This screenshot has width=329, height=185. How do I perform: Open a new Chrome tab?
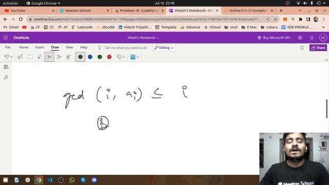(281, 10)
